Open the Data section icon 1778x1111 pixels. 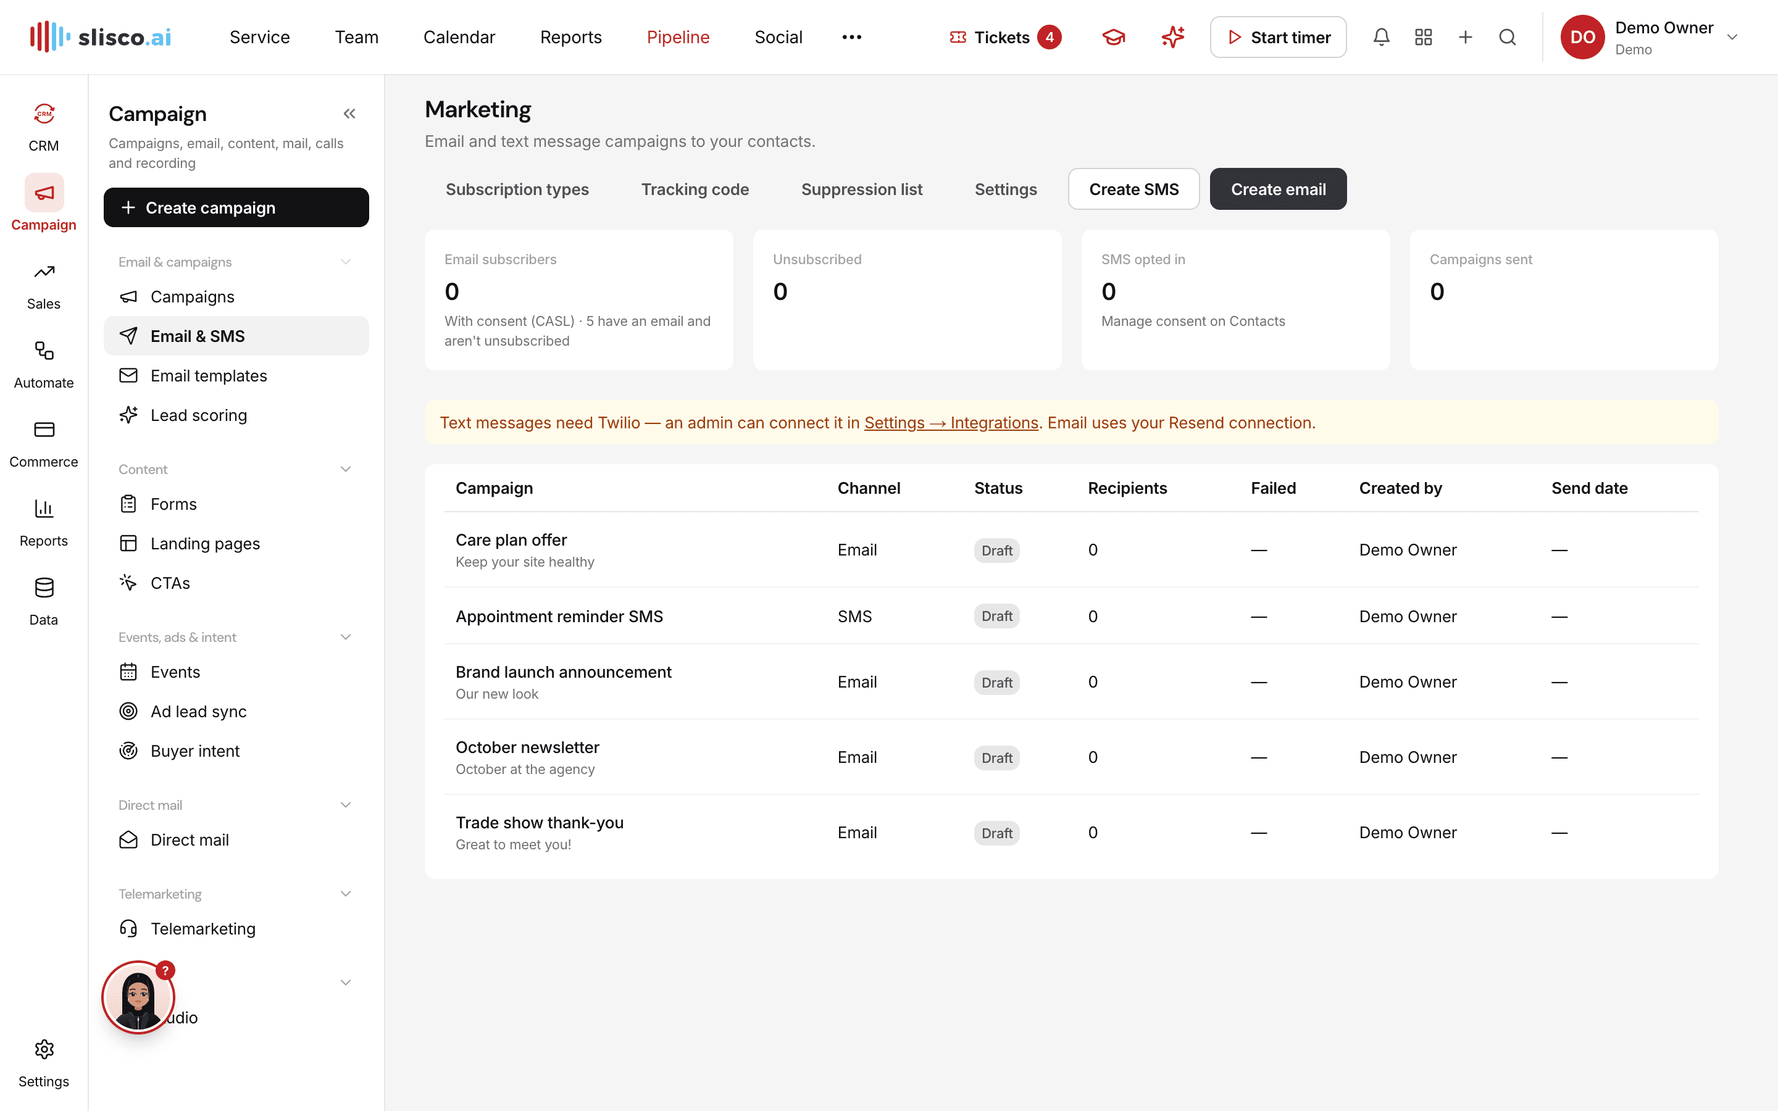(43, 602)
